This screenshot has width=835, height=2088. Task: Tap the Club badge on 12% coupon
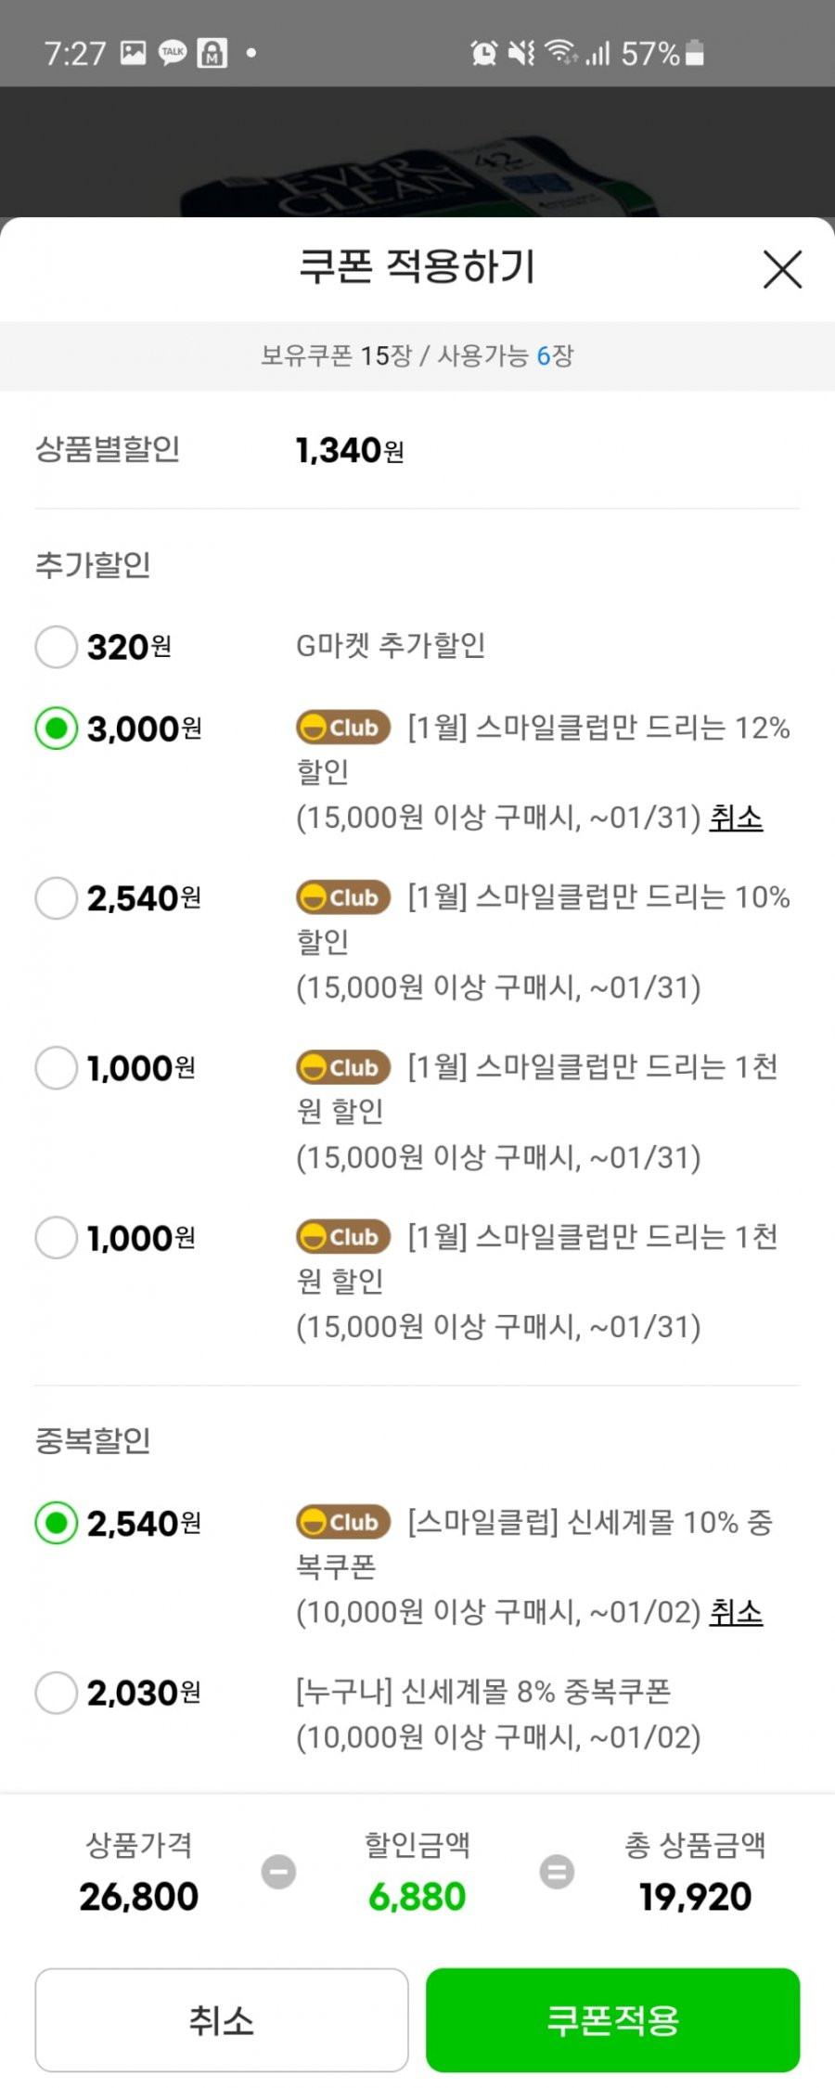343,728
